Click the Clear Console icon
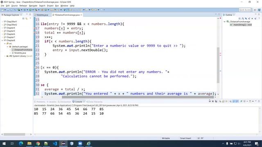Image resolution: width=262 pixels, height=147 pixels. (220, 101)
